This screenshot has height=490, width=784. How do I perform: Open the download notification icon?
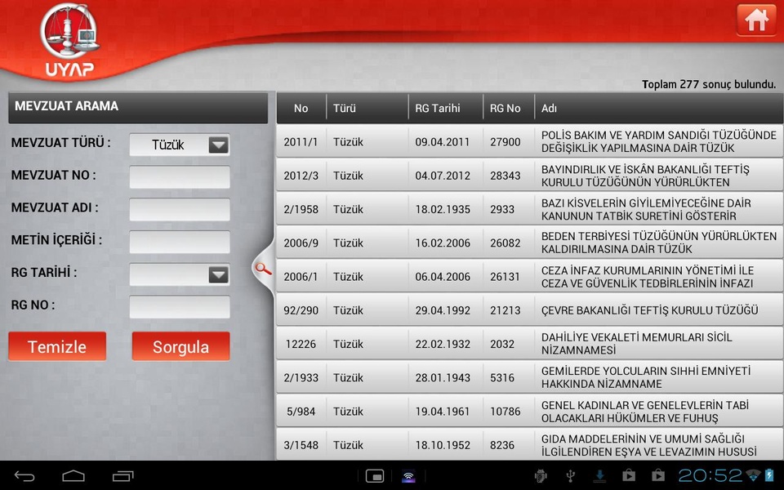[599, 475]
